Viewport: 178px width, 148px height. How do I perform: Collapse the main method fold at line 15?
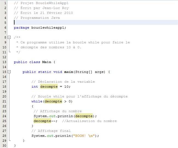(9, 72)
